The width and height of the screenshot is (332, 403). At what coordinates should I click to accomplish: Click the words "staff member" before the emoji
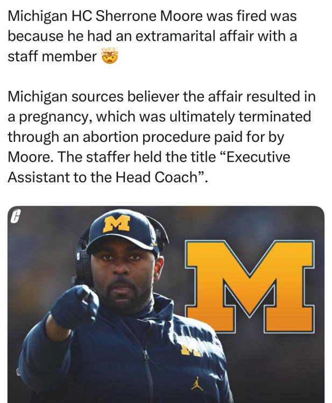52,56
